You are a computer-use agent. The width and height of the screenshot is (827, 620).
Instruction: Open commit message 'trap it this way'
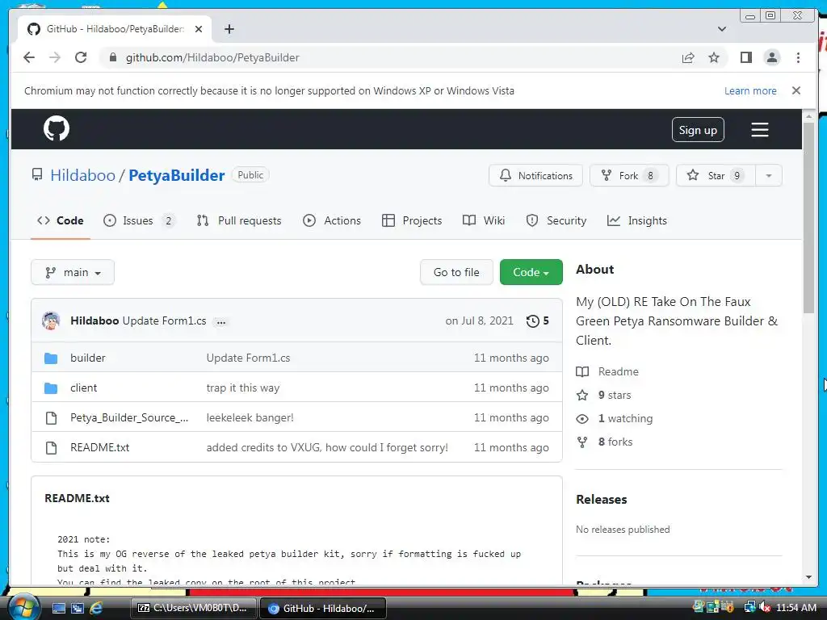click(242, 388)
